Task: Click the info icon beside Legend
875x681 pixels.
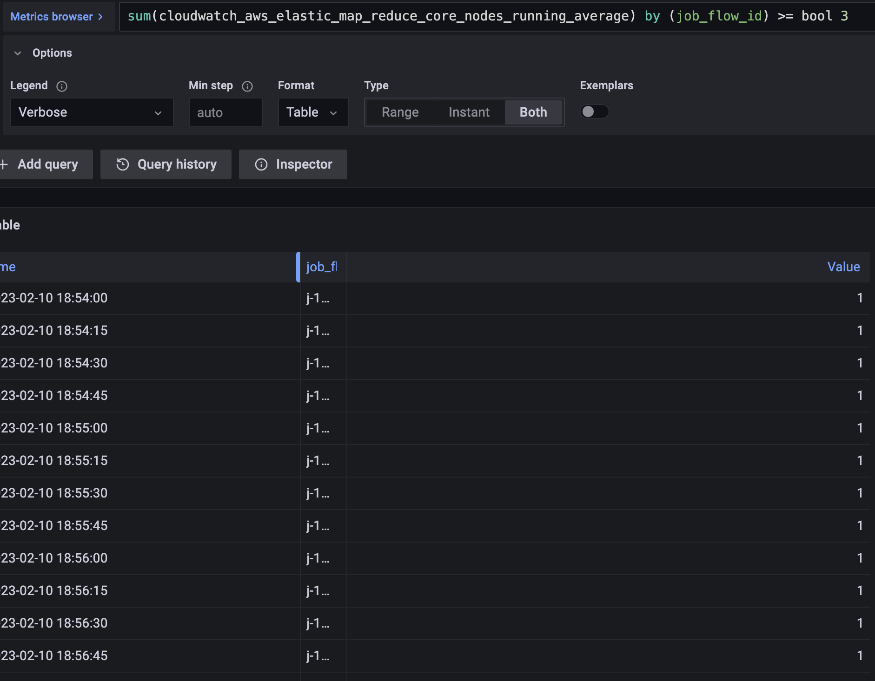Action: (x=62, y=86)
